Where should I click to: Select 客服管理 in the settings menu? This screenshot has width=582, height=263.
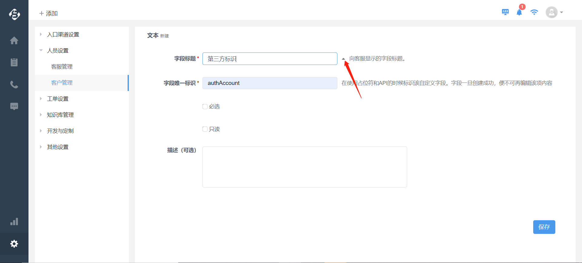(x=62, y=67)
